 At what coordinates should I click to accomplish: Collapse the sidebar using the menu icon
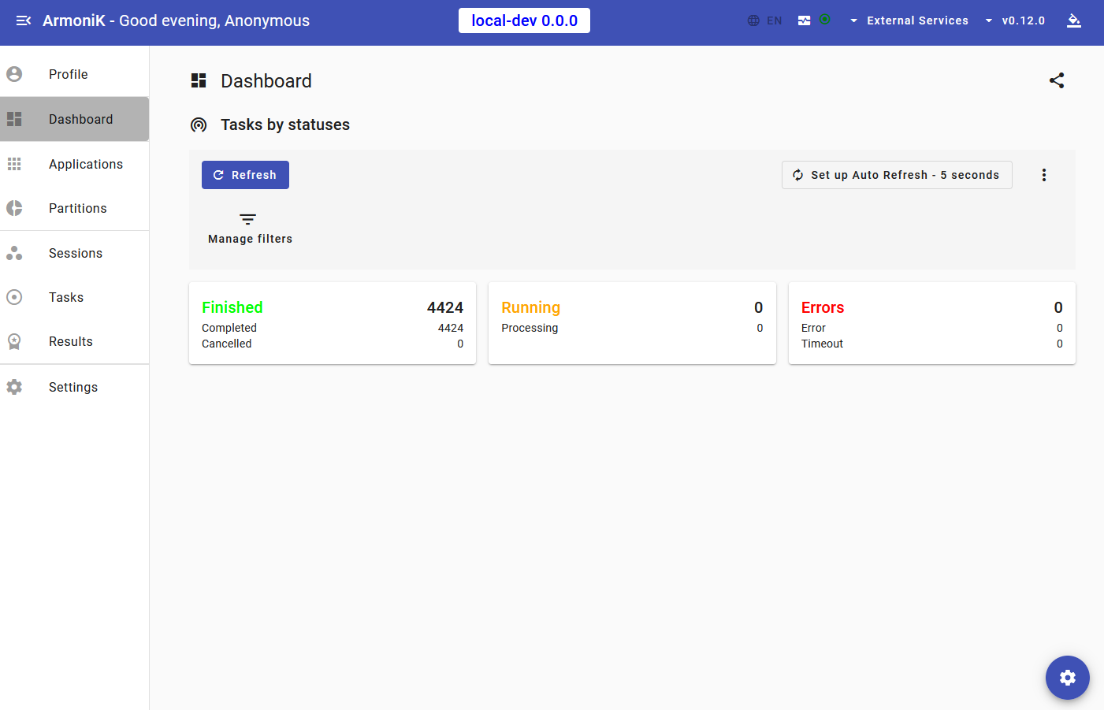(x=24, y=20)
